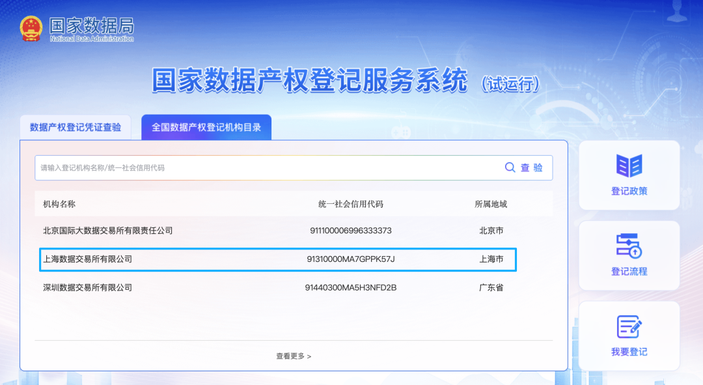
Task: Click the 所属地域 column header
Action: [491, 204]
